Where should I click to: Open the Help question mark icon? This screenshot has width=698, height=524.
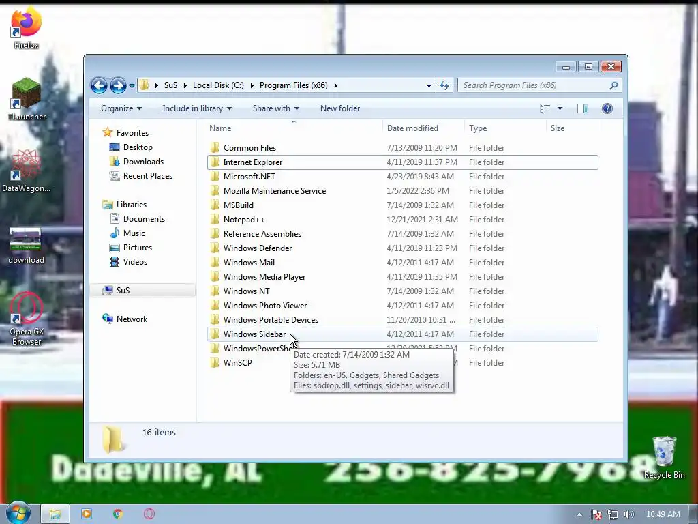pyautogui.click(x=607, y=108)
